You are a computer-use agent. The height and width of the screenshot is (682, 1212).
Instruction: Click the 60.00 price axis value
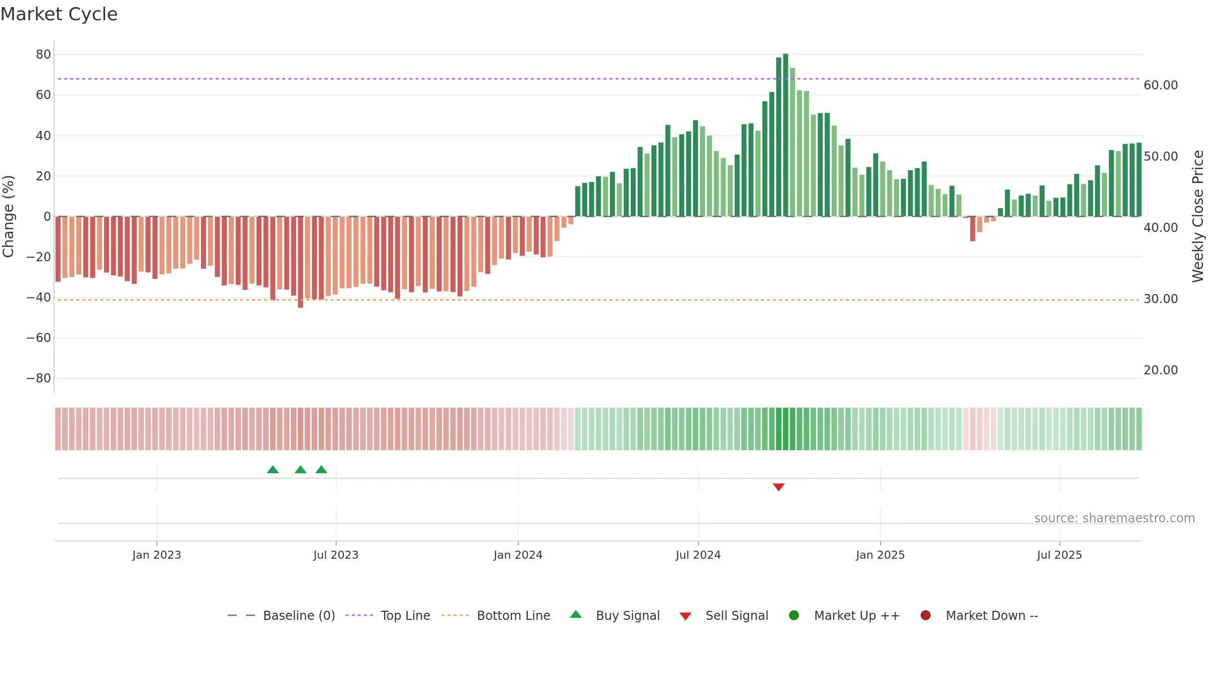1161,85
